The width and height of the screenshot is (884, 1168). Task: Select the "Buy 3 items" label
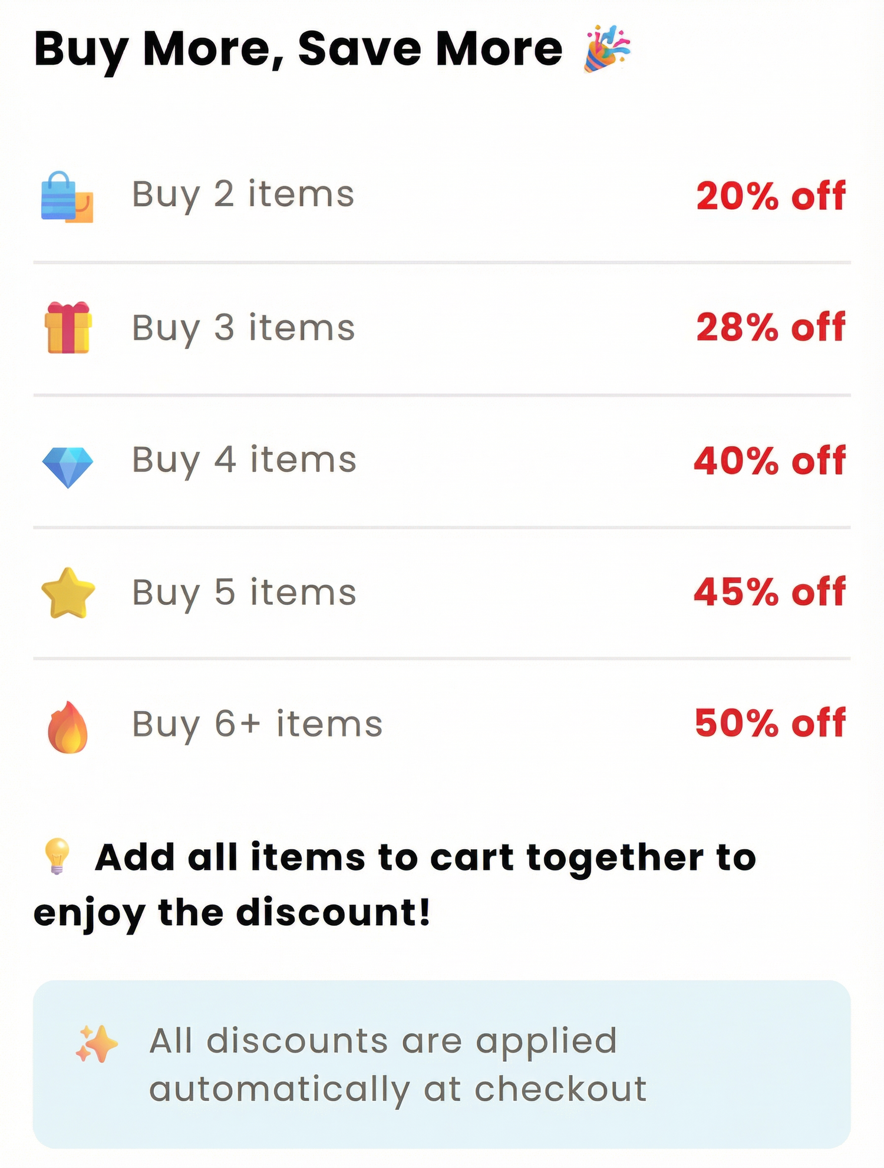point(243,328)
